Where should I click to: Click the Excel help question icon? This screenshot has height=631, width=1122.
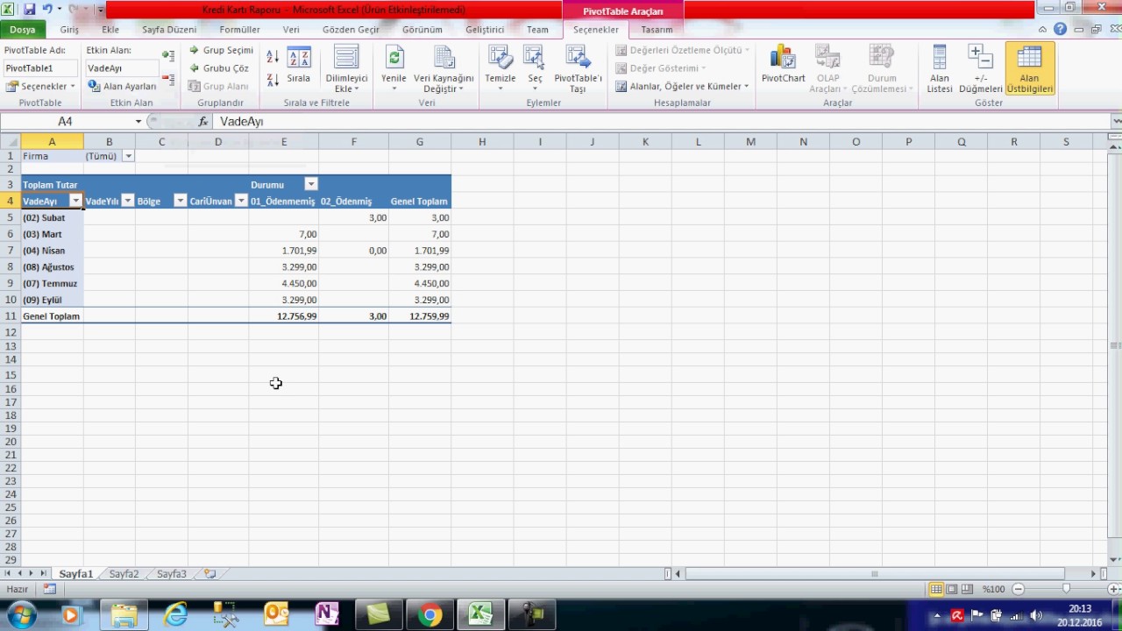(x=1061, y=29)
